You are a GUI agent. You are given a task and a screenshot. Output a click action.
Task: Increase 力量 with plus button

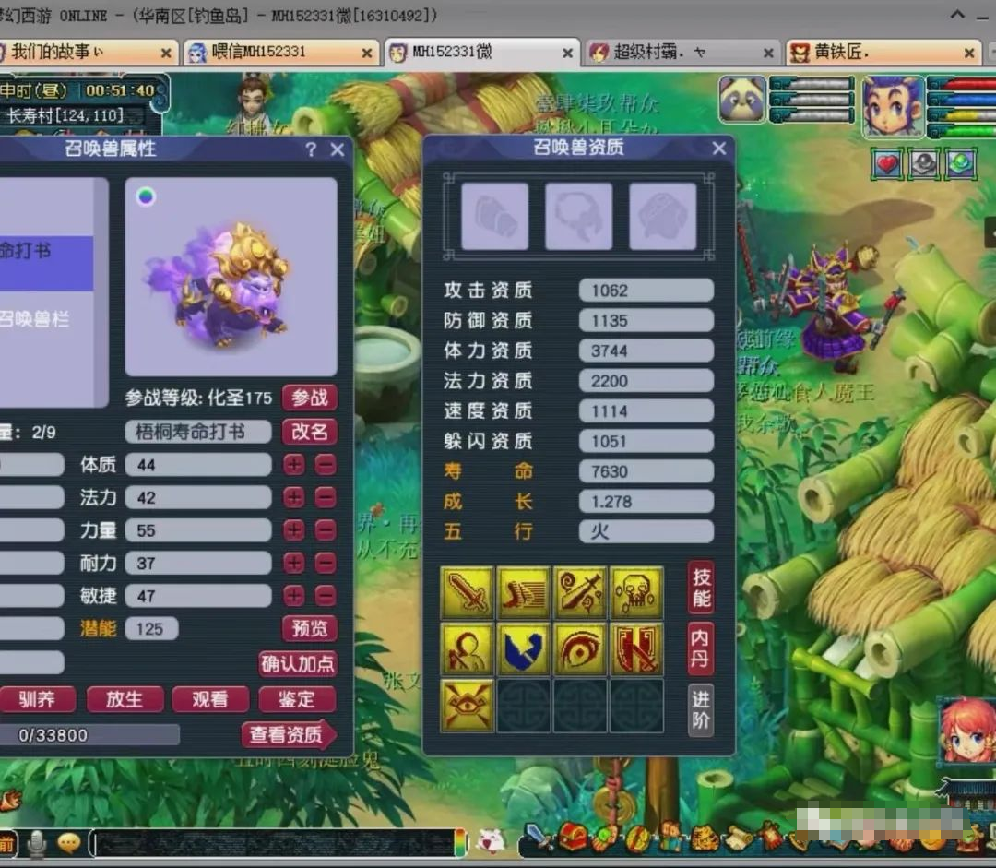pyautogui.click(x=294, y=530)
